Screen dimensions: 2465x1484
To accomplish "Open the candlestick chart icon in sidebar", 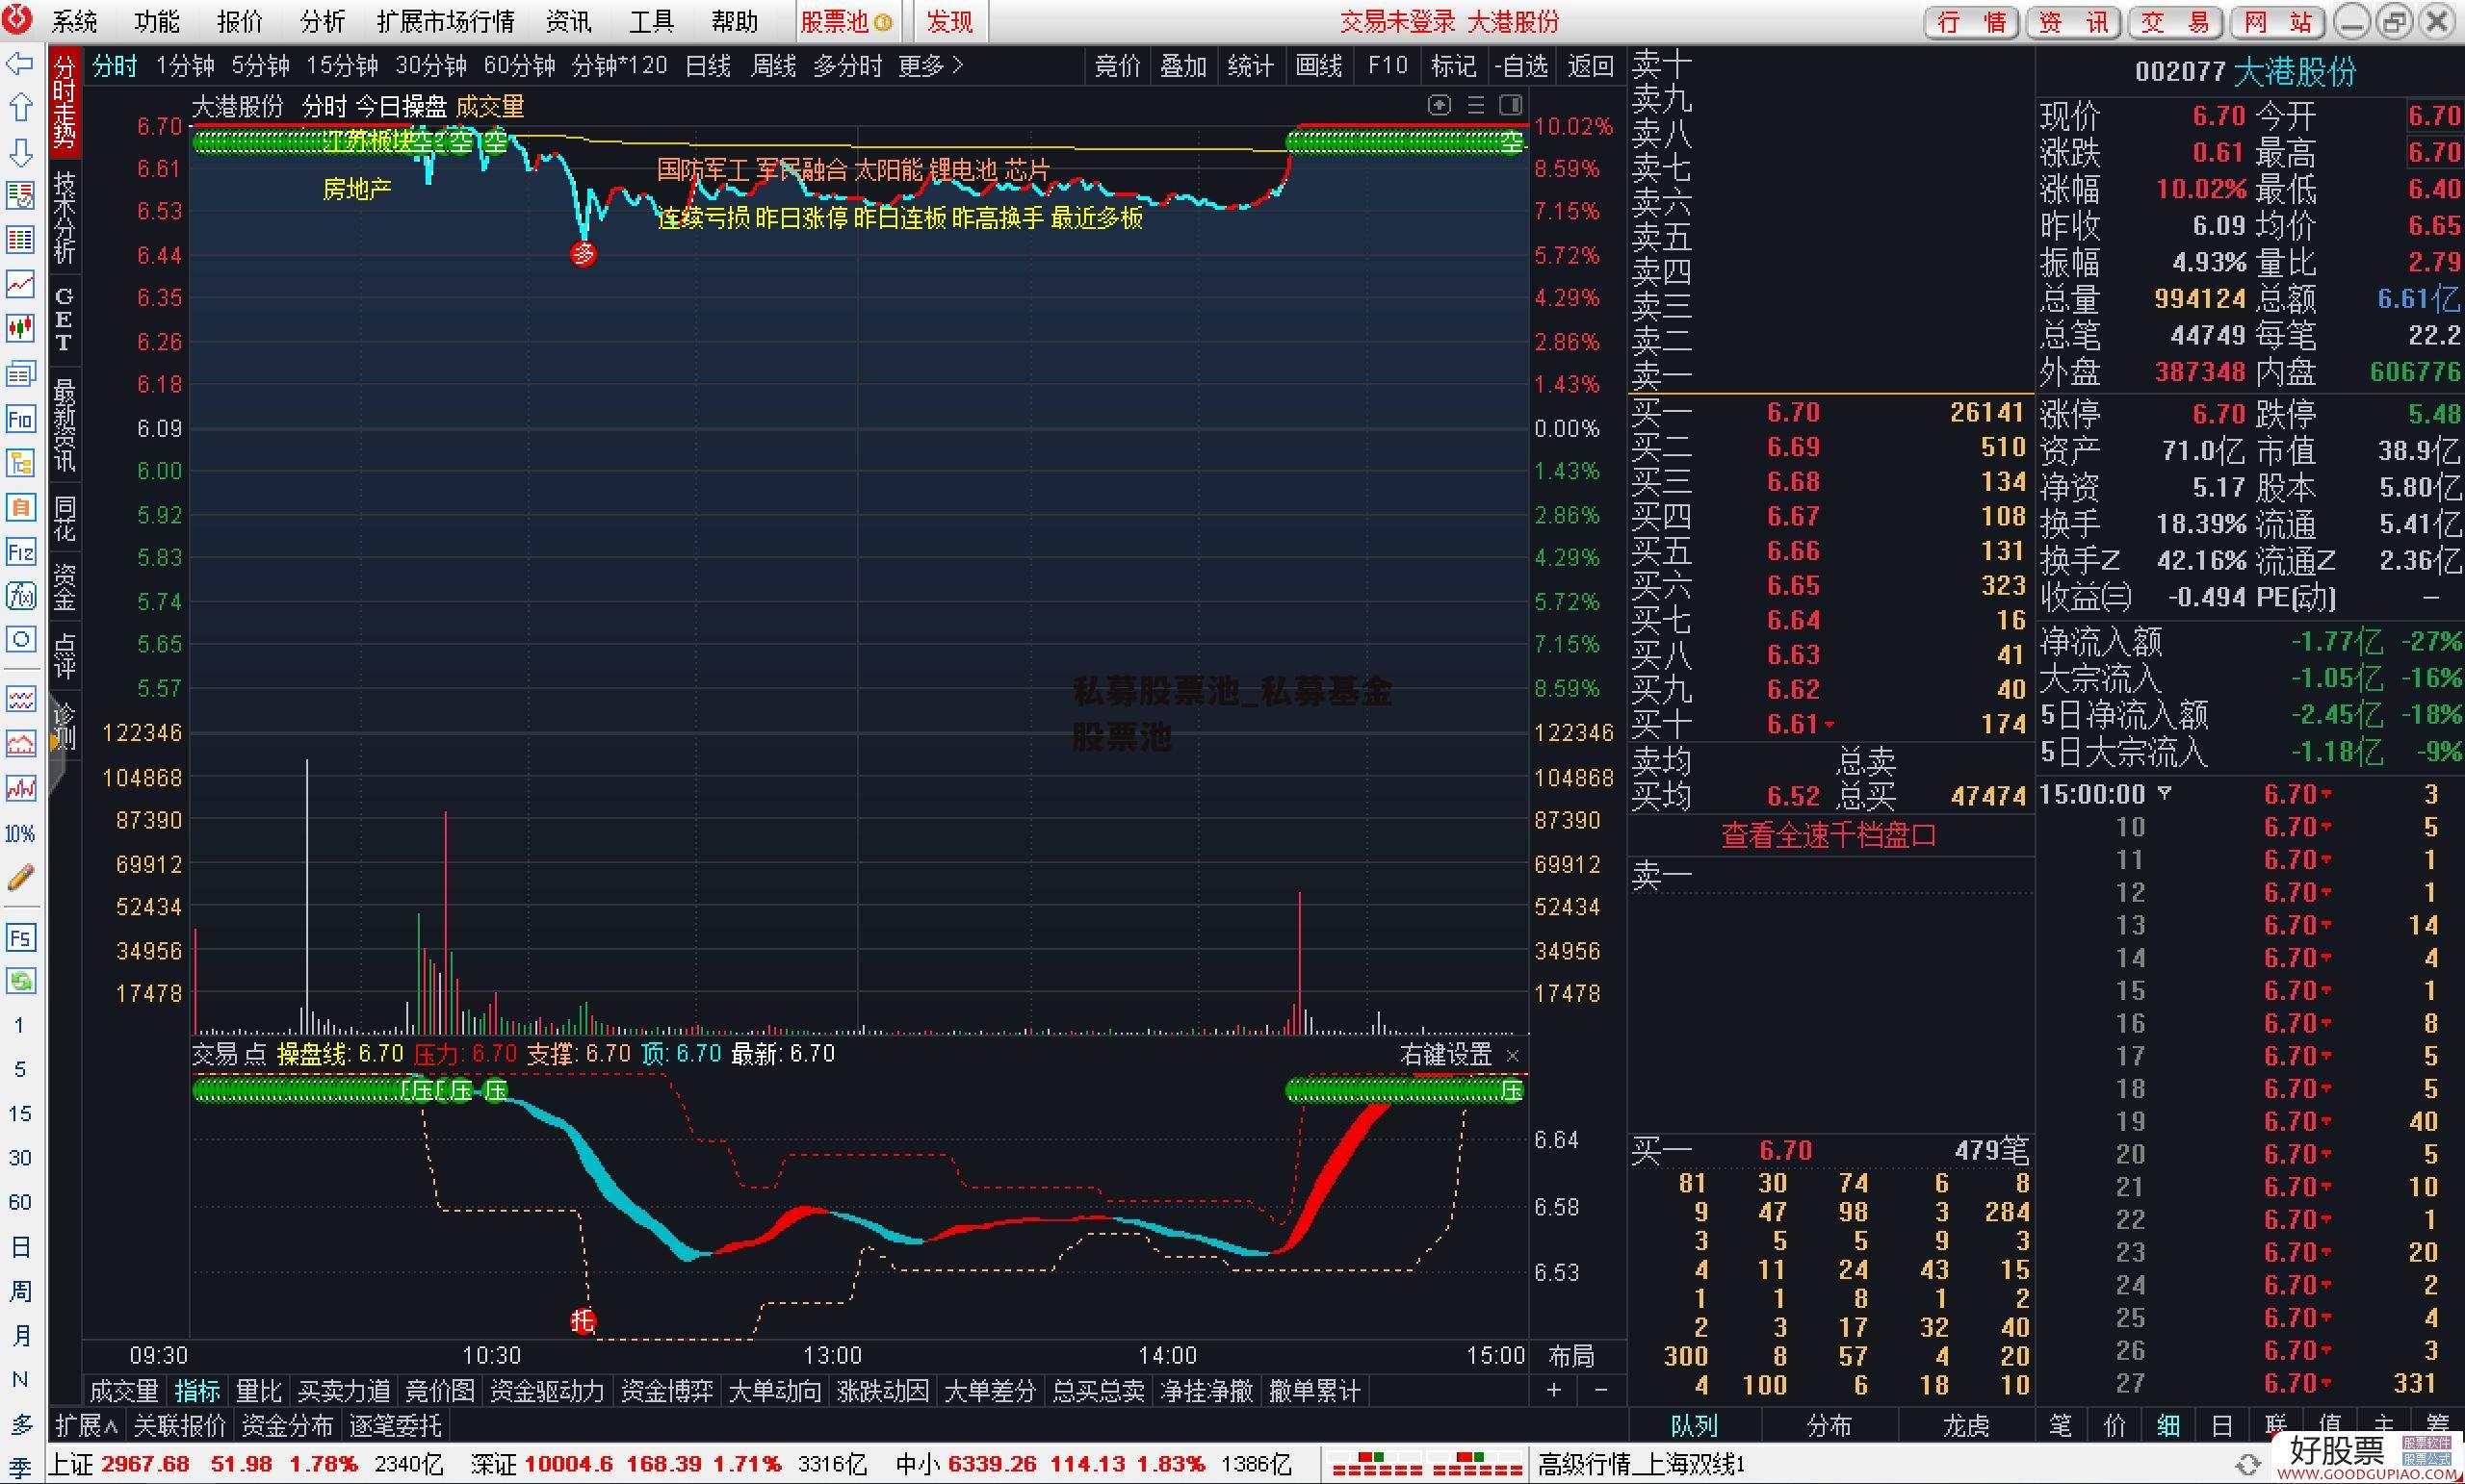I will (x=20, y=328).
